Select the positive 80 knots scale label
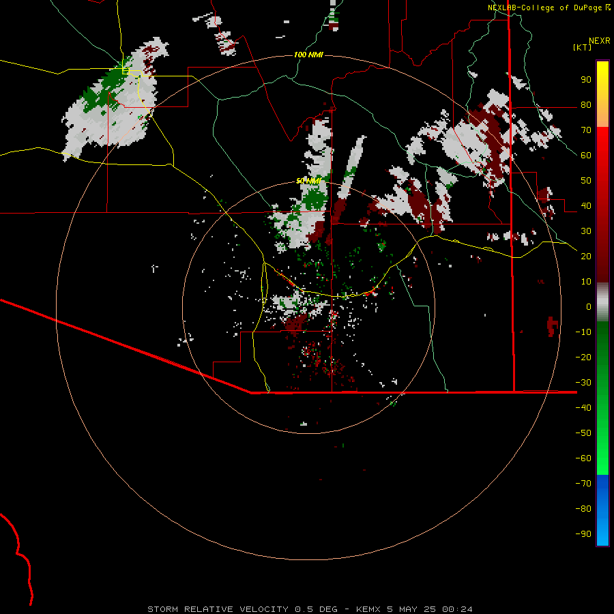 (x=586, y=104)
